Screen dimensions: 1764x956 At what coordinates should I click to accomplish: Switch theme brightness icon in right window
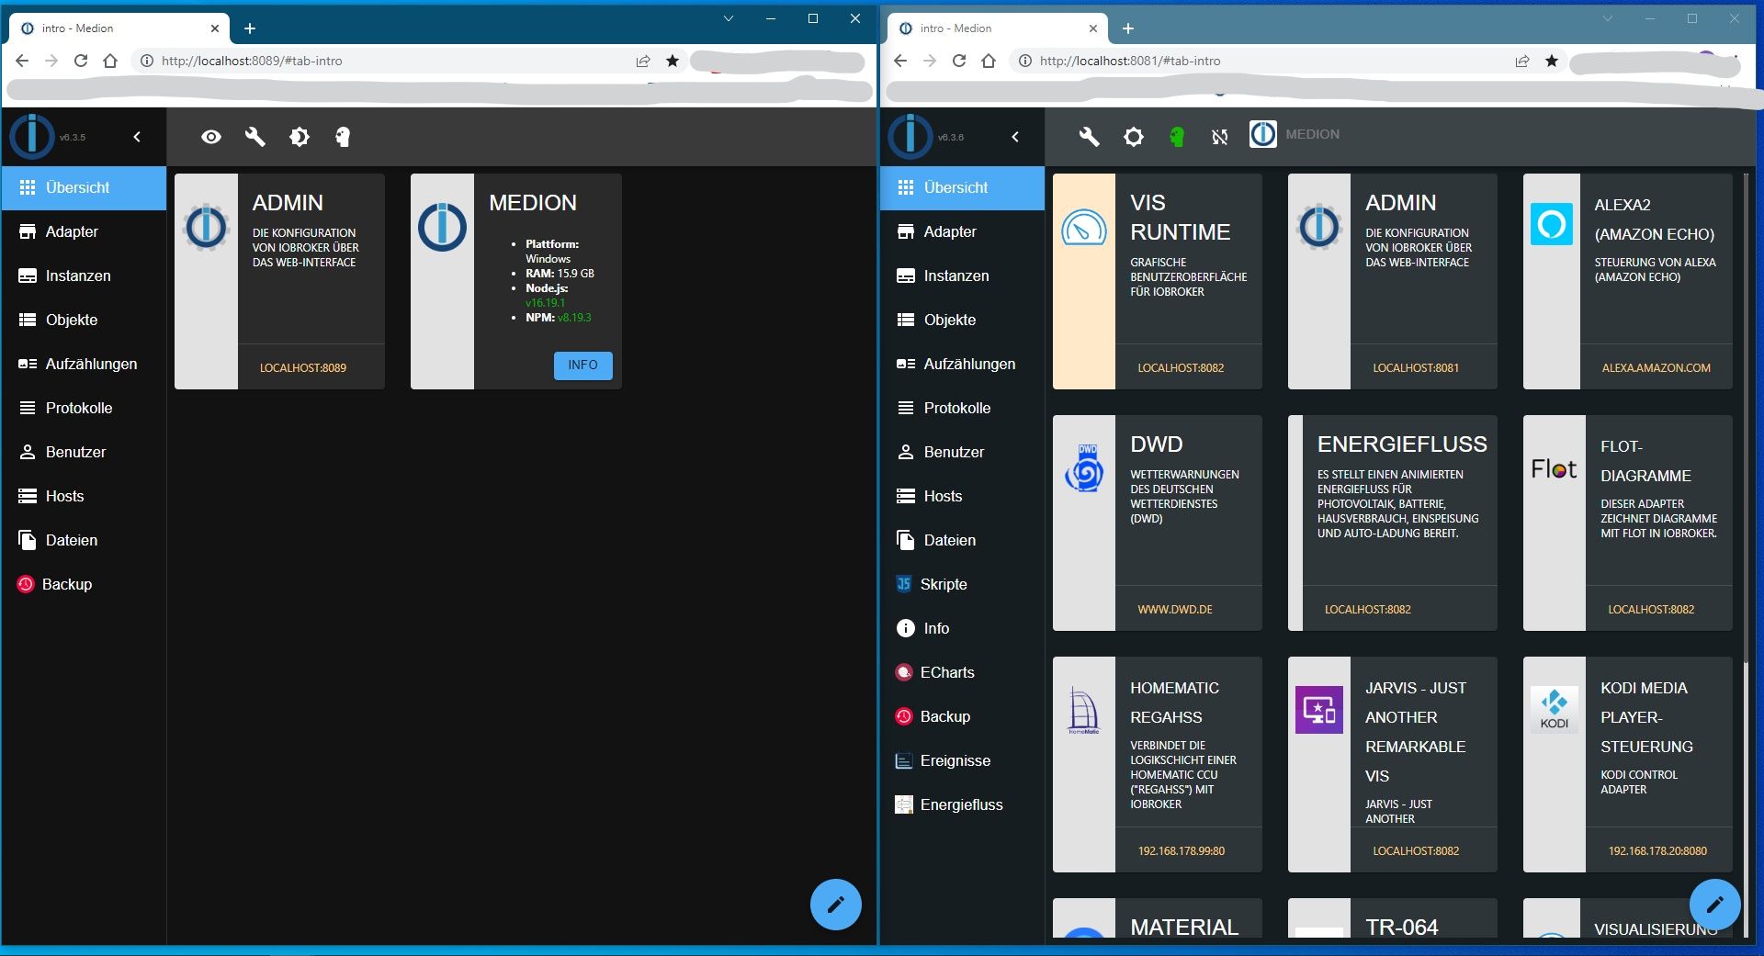(1134, 137)
